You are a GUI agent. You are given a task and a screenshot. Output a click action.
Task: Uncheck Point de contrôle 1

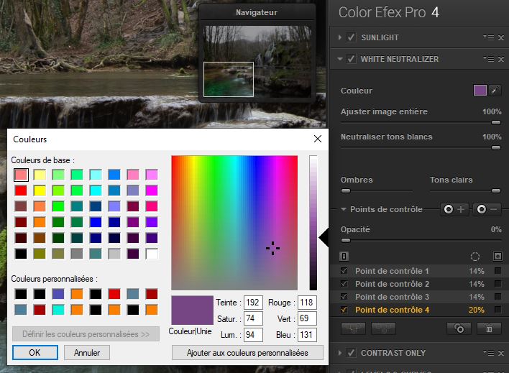[x=344, y=271]
